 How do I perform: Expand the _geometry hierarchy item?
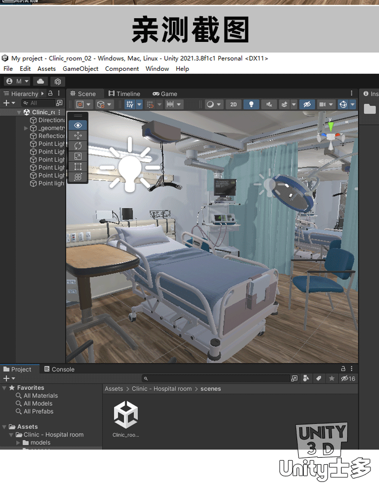point(26,128)
